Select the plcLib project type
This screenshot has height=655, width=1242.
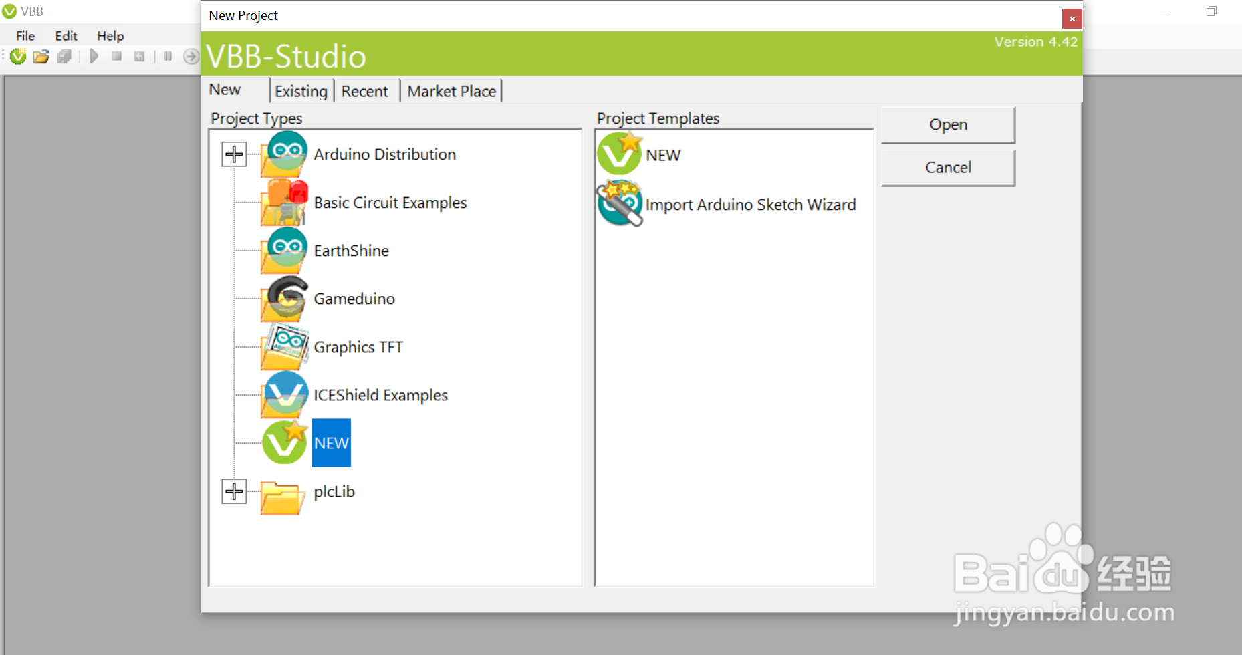(x=334, y=491)
